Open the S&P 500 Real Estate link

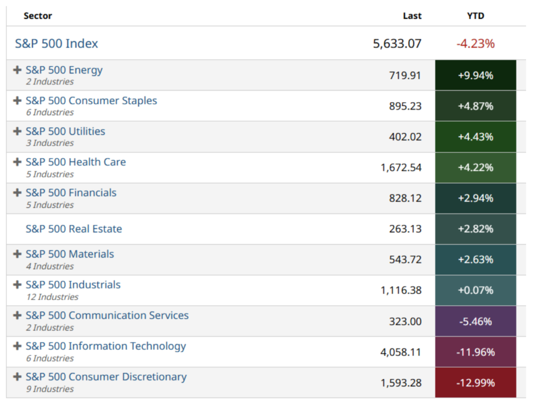pos(74,229)
